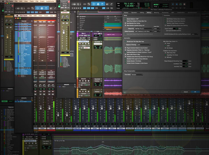Select After Every Pass radio button
This screenshot has height=155, width=209.
[x=165, y=53]
